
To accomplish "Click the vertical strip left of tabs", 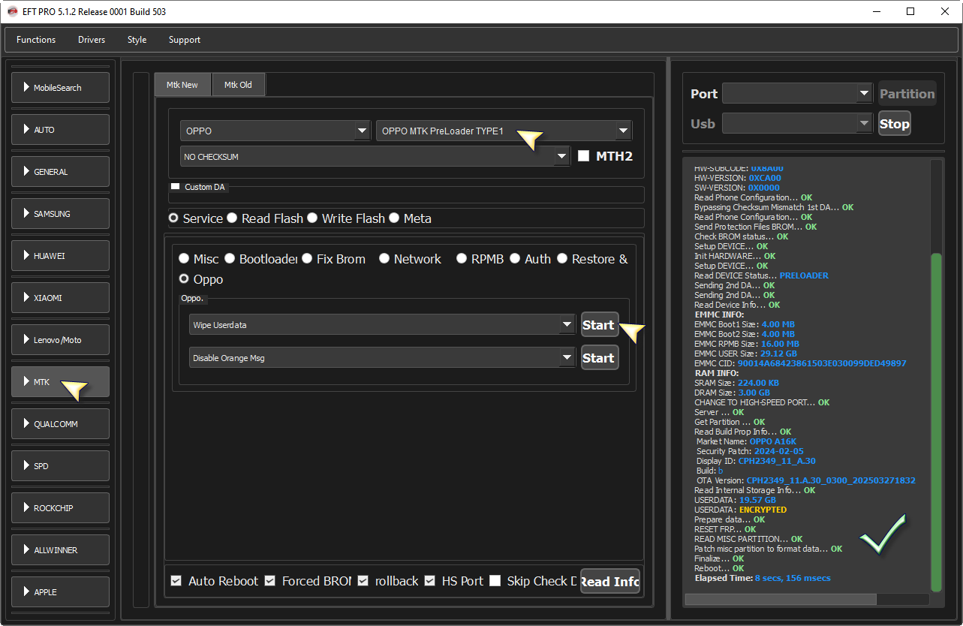I will 141,340.
